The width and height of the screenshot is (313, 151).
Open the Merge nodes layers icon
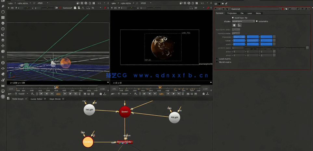[x=3, y=40]
